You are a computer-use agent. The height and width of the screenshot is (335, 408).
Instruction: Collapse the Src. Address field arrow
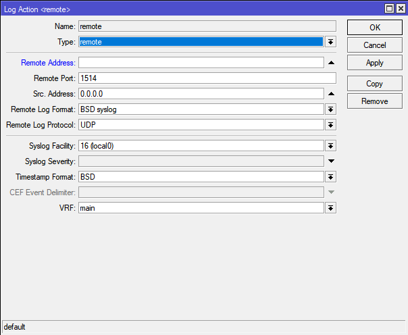pyautogui.click(x=331, y=94)
